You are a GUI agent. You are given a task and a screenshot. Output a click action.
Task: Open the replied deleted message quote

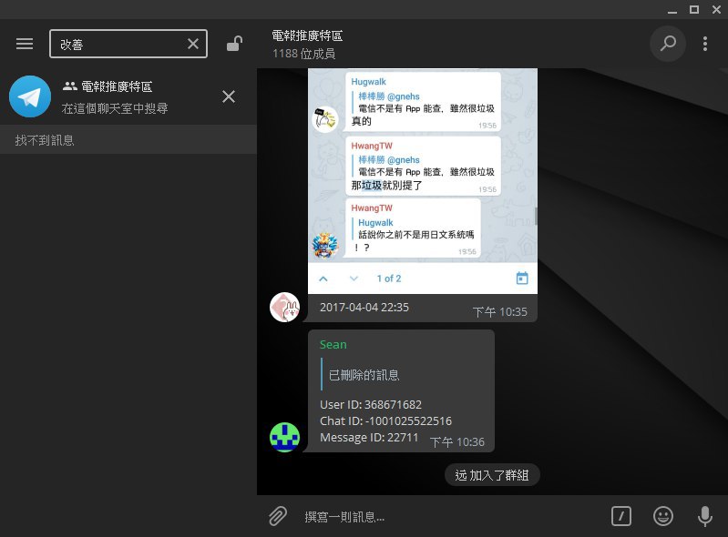pos(364,375)
